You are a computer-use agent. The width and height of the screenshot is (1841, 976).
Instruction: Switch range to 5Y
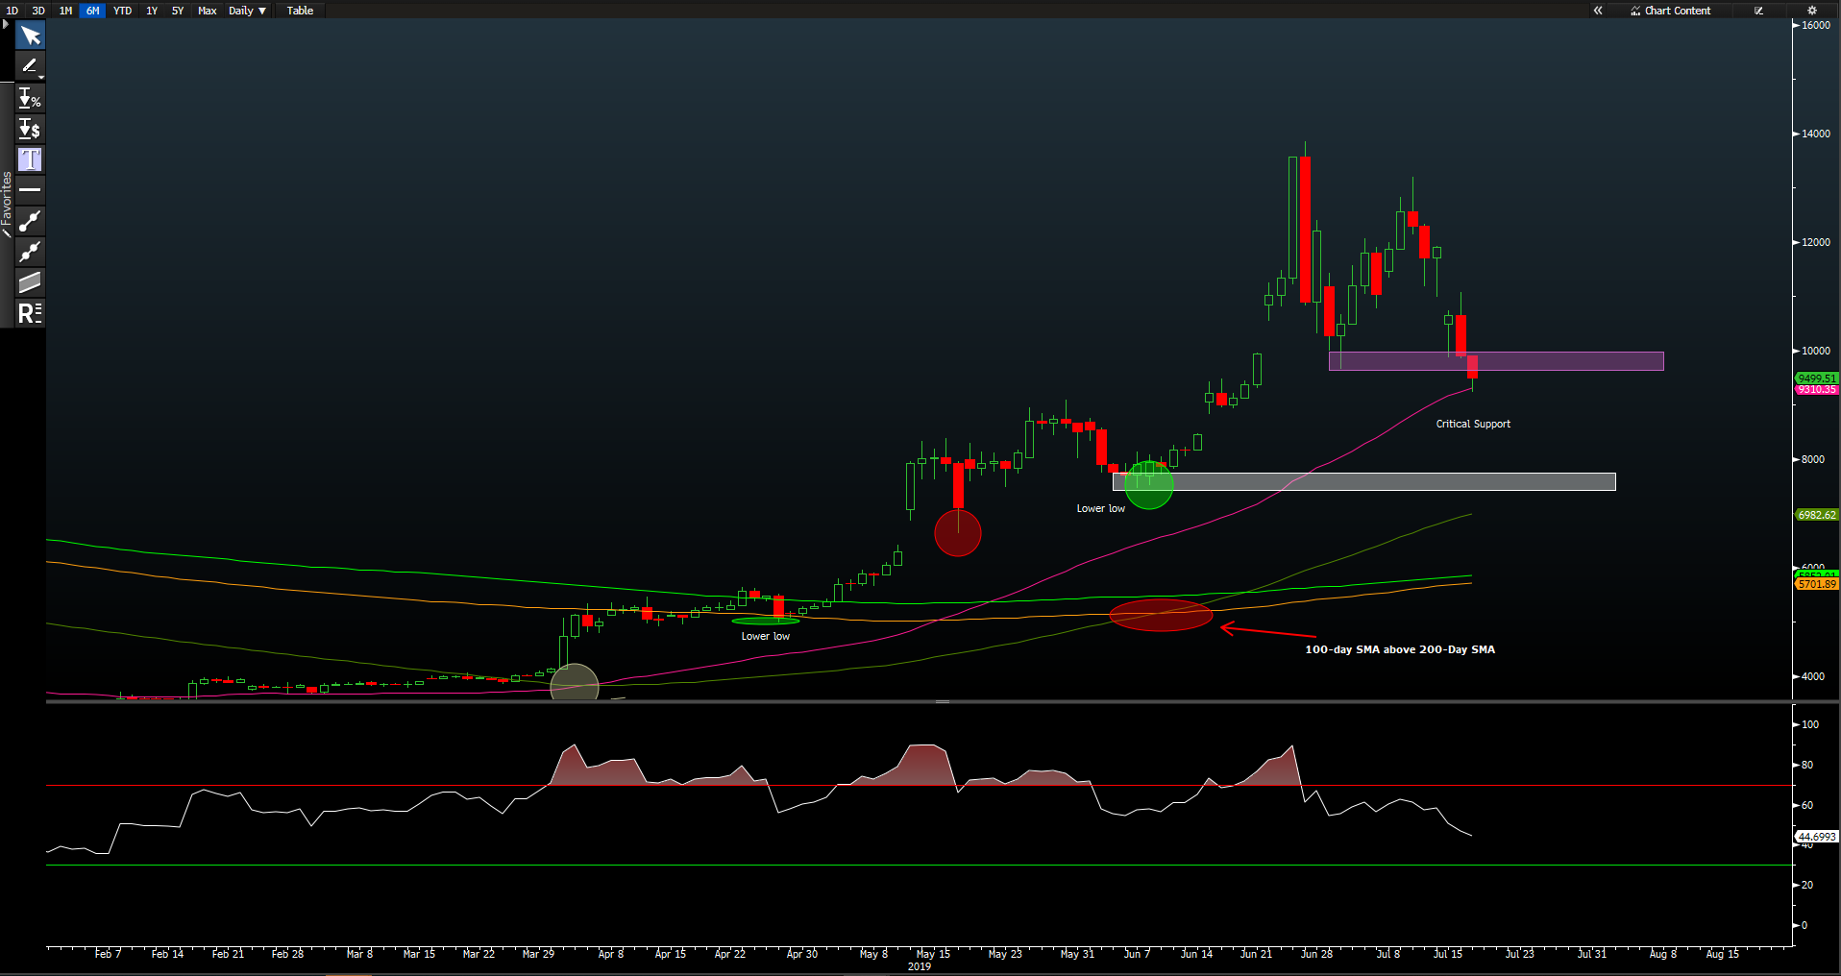[178, 11]
